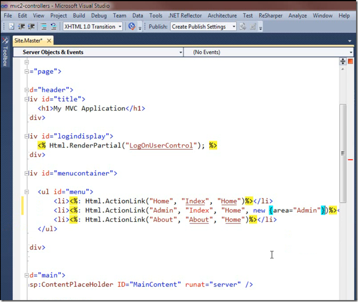The image size is (358, 302).
Task: Close the Site.Master tab
Action: (49, 41)
